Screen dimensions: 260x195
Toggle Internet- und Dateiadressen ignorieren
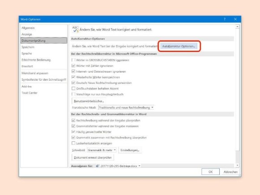pos(73,71)
